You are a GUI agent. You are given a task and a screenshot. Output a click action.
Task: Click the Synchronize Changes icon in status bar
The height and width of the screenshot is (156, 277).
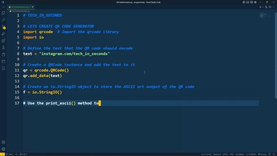point(16,154)
